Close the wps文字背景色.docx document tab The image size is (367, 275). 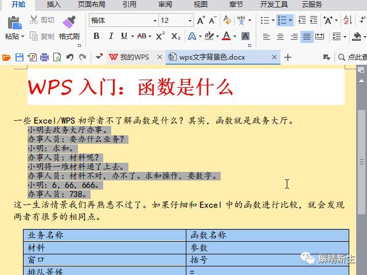(x=274, y=57)
